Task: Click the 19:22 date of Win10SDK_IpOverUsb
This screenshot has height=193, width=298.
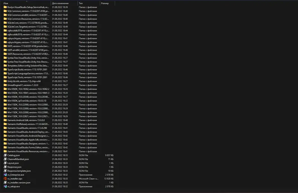Action: 60,100
